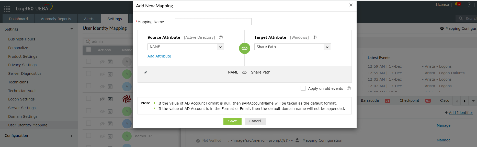The height and width of the screenshot is (147, 477).
Task: Click the pencil edit icon in mapping row
Action: pyautogui.click(x=145, y=72)
